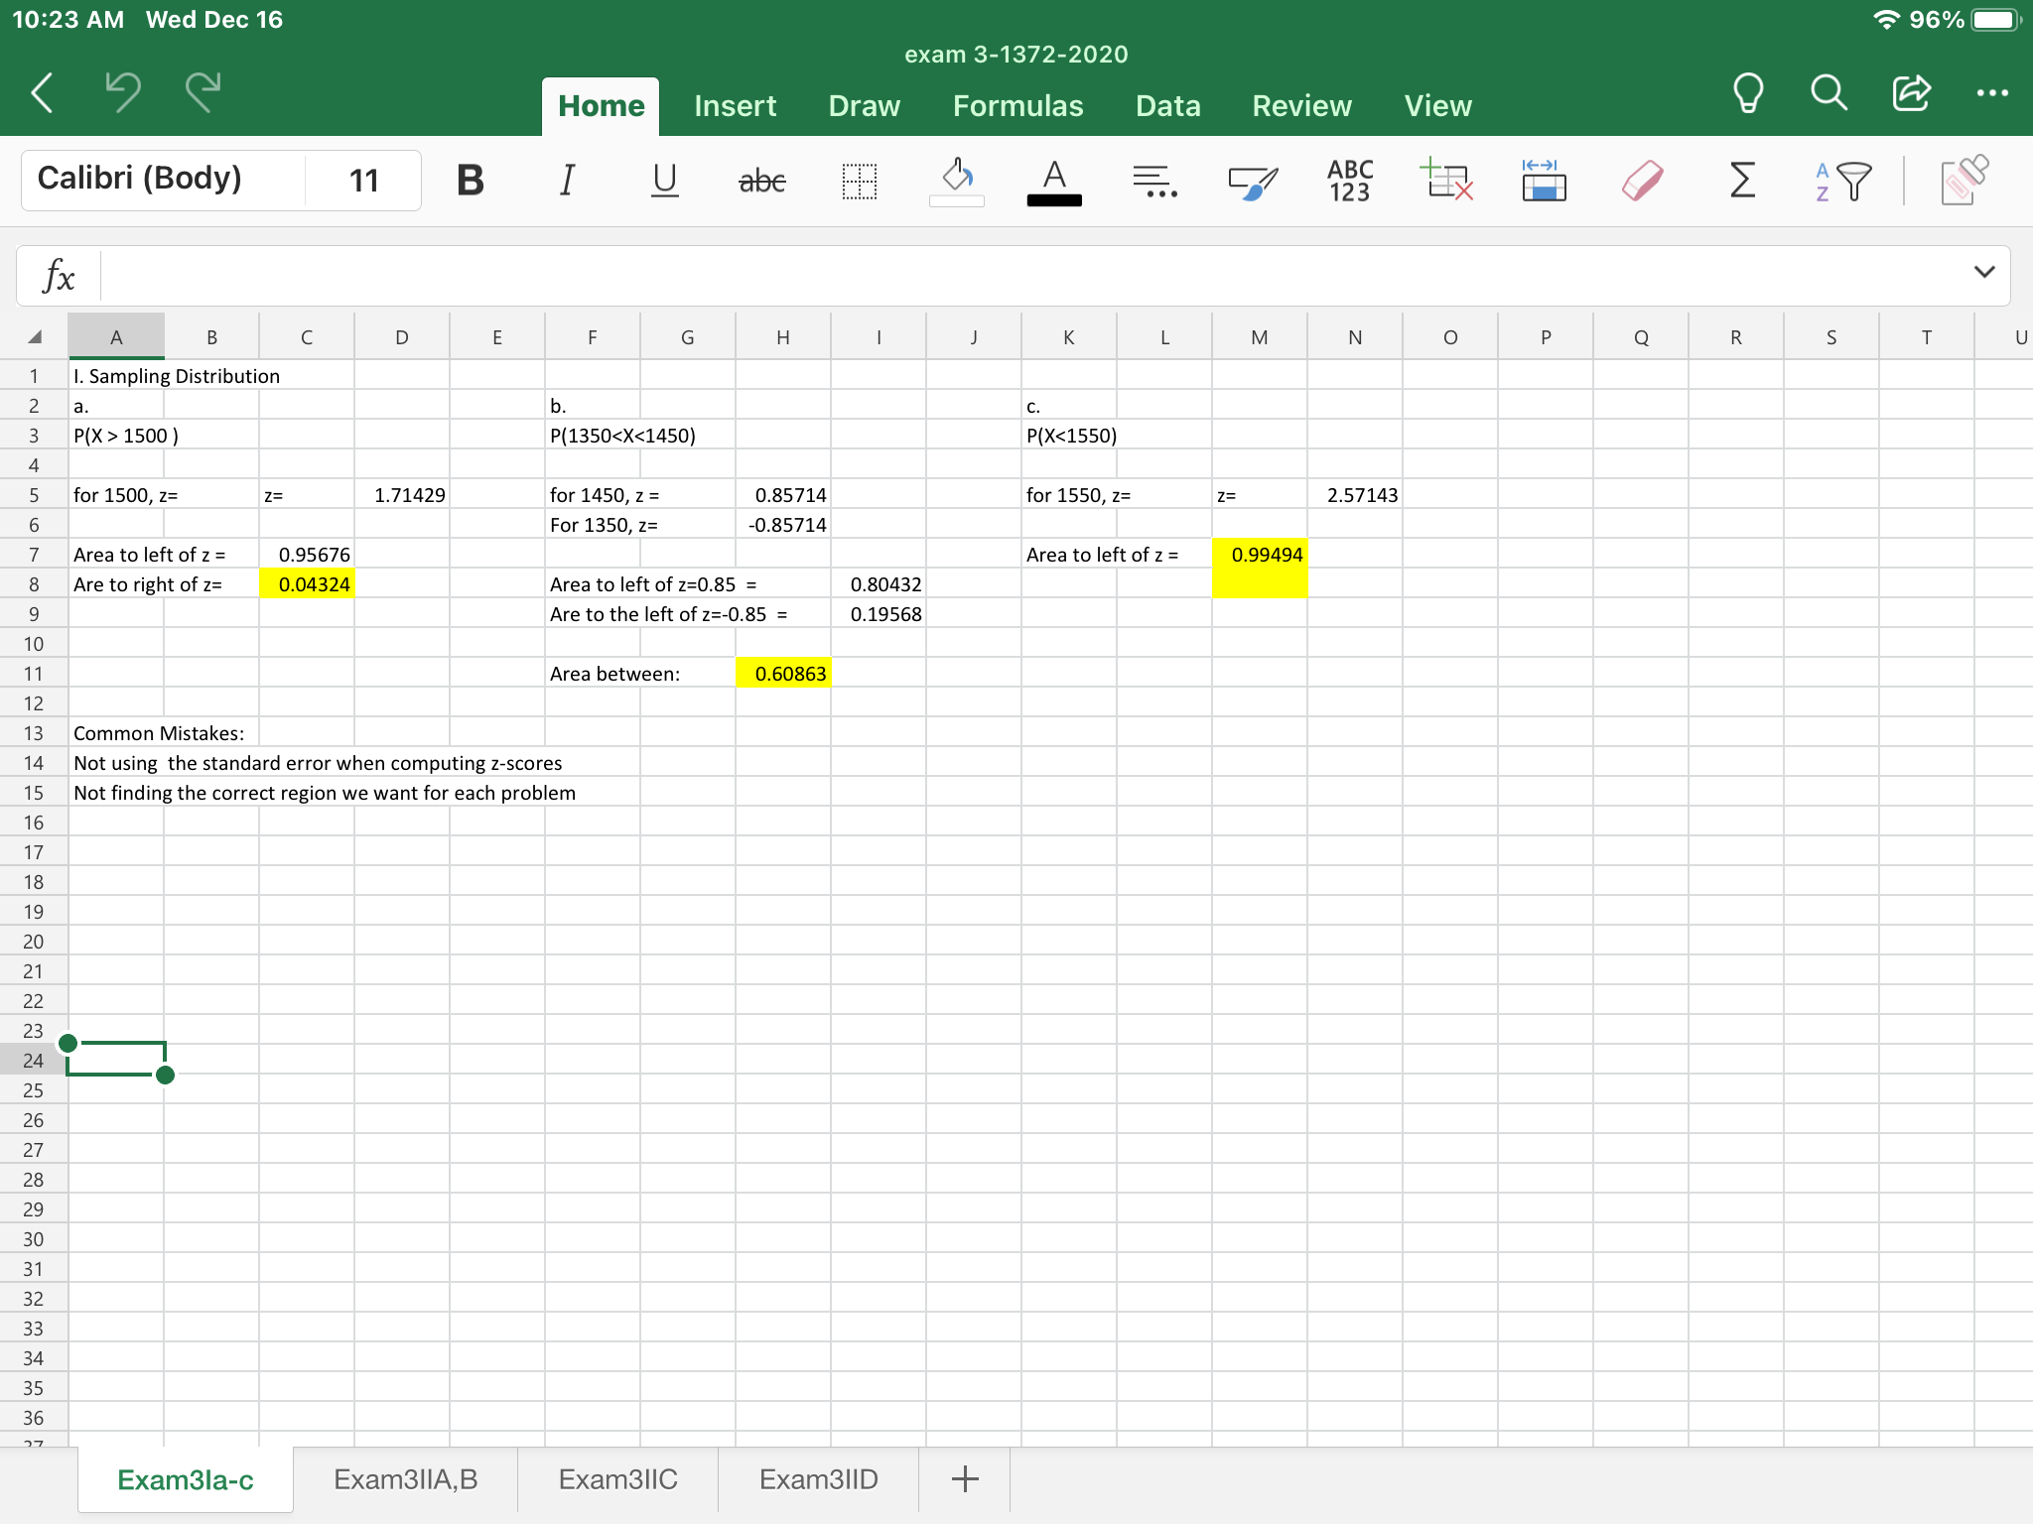Toggle Bold formatting
Image resolution: width=2033 pixels, height=1524 pixels.
[471, 181]
